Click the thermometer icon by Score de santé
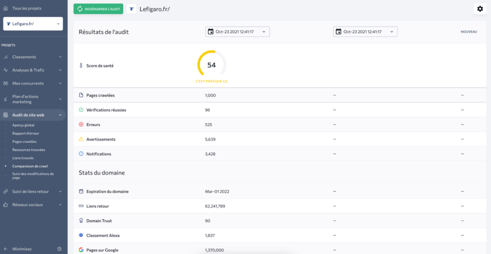Screen dimensions: 491x254 [81, 66]
